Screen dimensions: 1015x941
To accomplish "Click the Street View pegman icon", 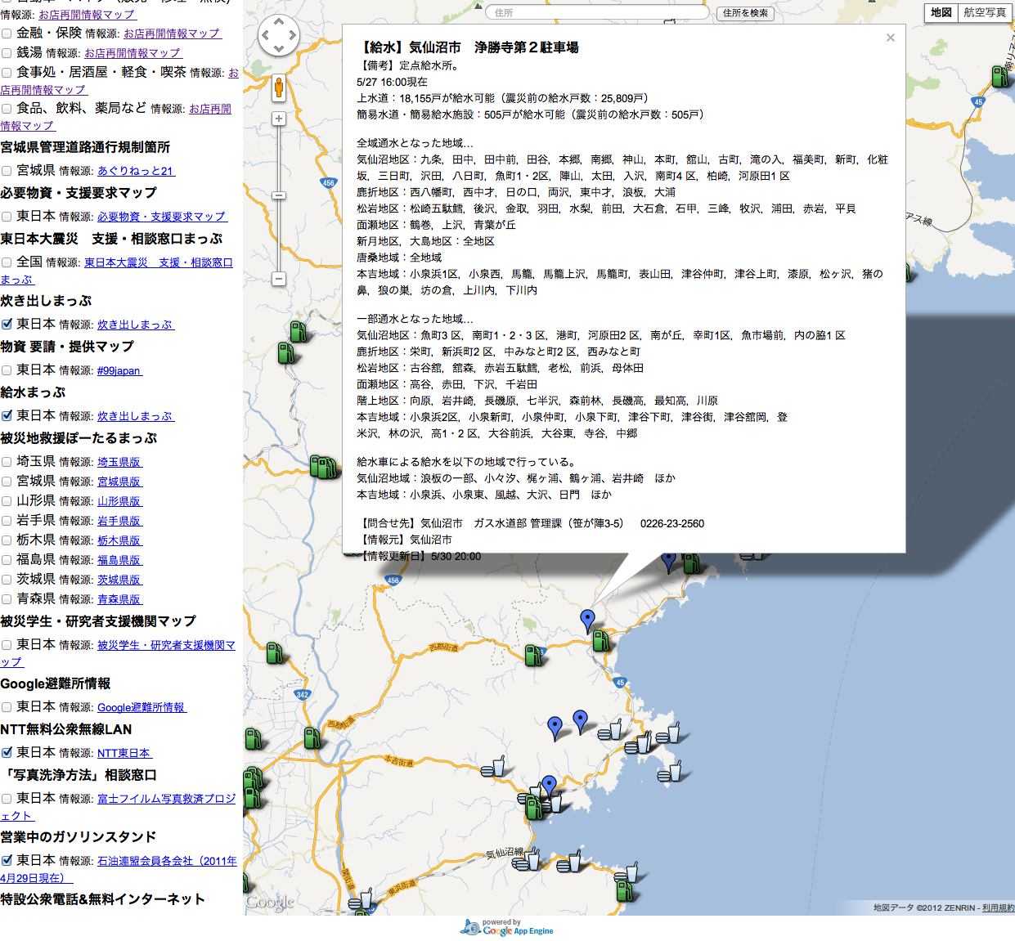I will point(279,87).
